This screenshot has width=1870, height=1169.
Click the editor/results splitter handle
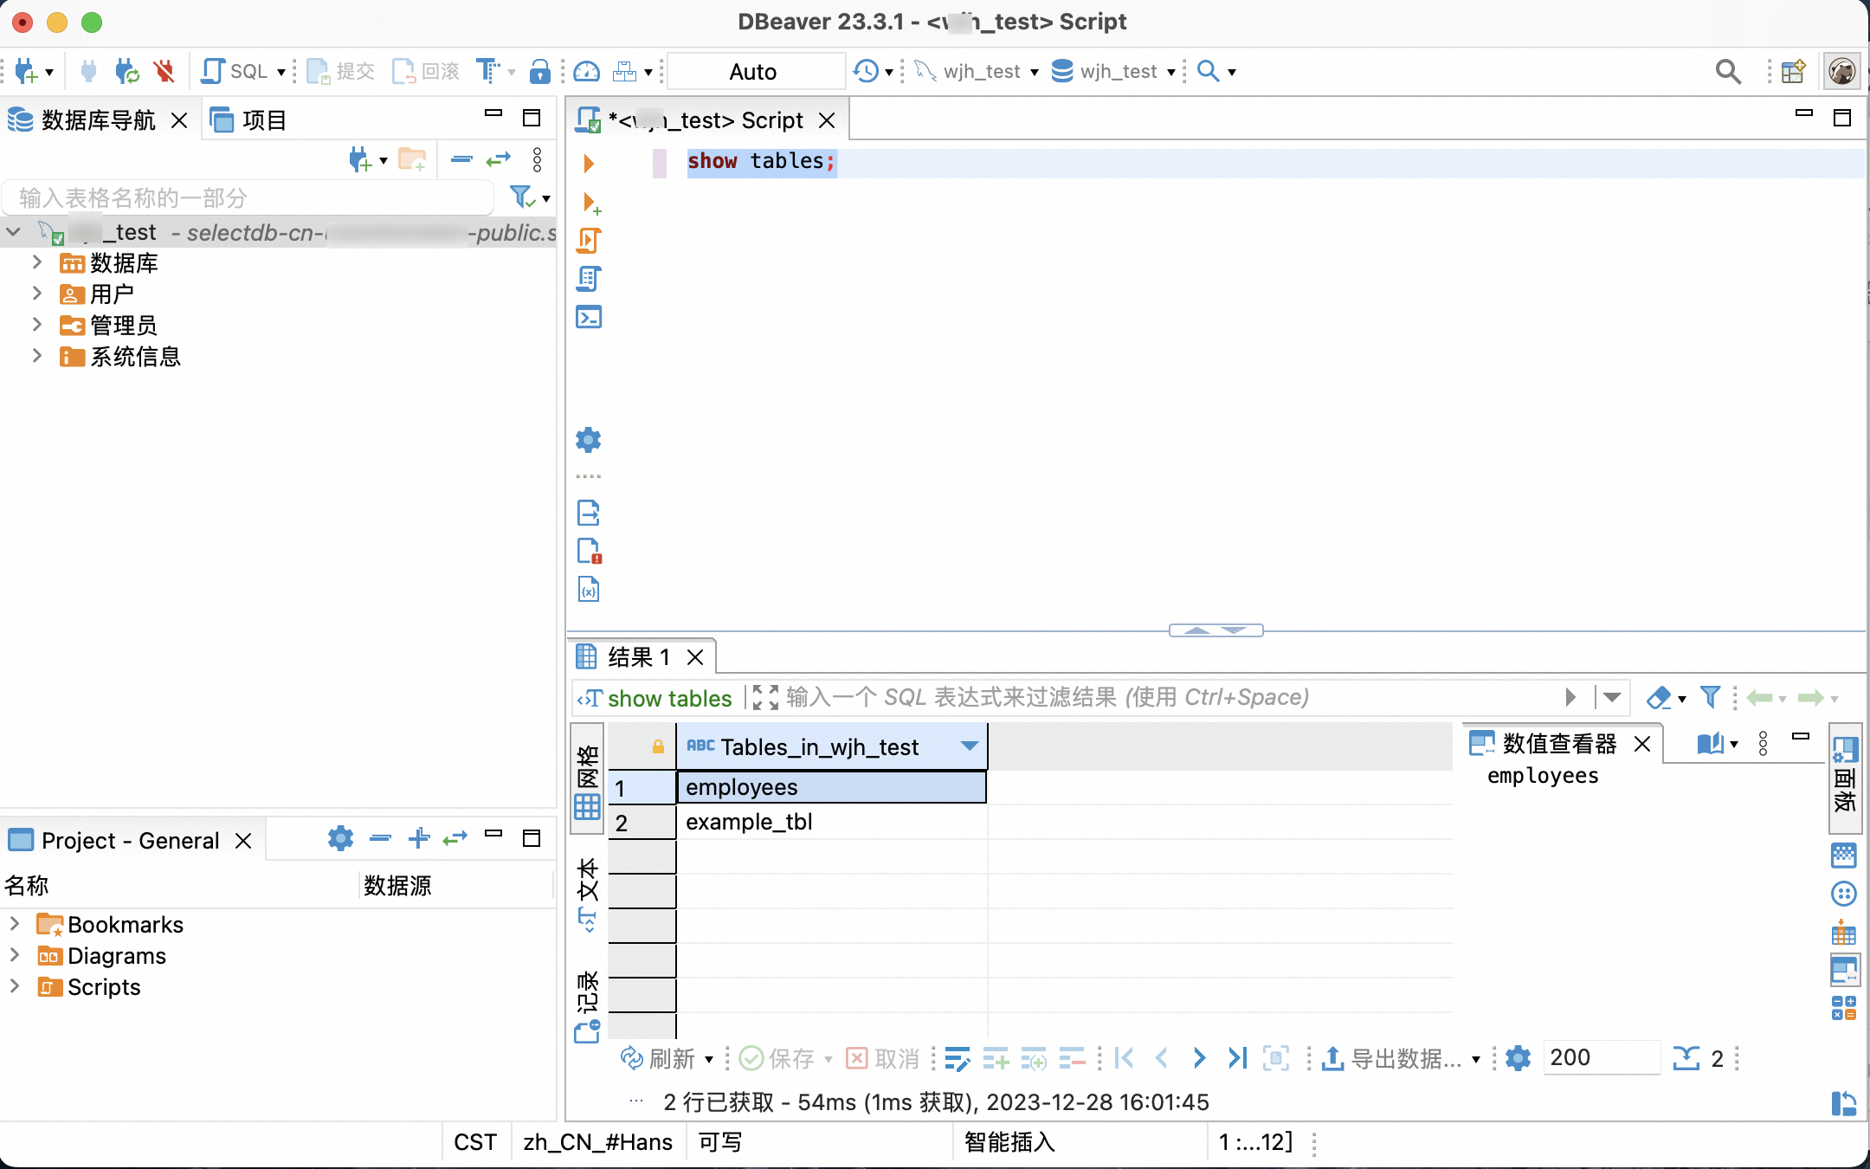[x=1215, y=630]
